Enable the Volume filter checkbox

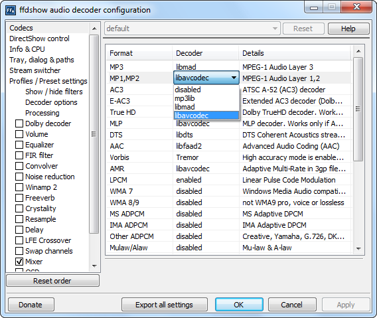coord(19,134)
